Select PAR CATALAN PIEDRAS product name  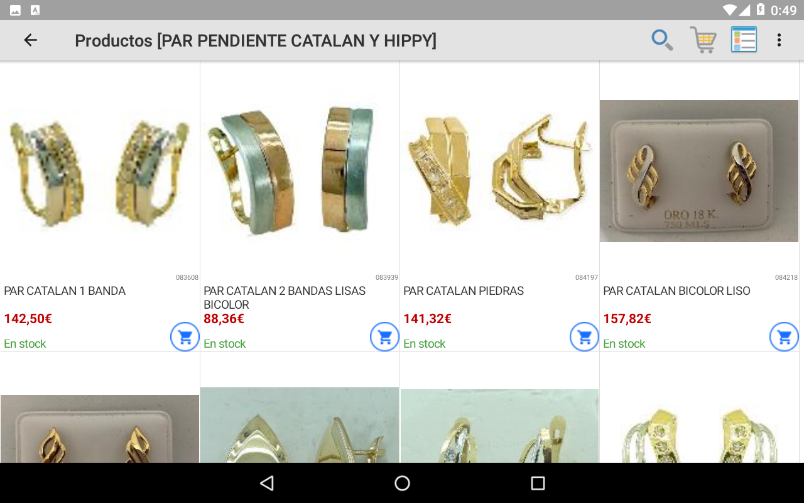[464, 291]
